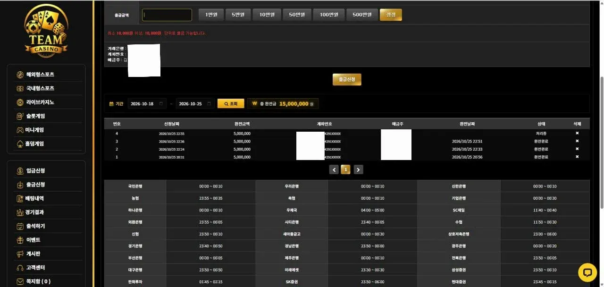This screenshot has height=287, width=604.
Task: Open the 미니게임 gamepad icon
Action: tap(20, 130)
